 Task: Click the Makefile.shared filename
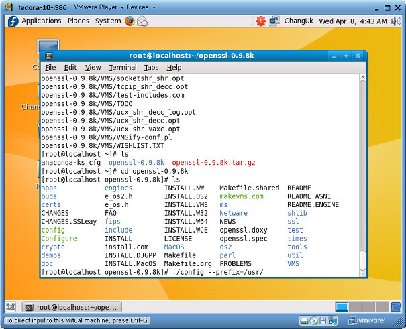tap(250, 188)
